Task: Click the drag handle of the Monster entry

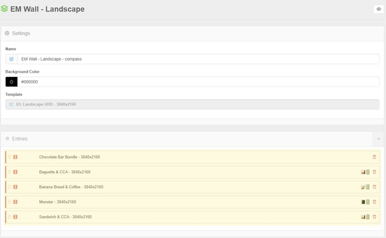Action: (10, 202)
